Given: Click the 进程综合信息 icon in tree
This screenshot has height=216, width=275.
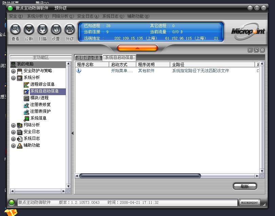Looking at the screenshot, I should click(26, 85).
